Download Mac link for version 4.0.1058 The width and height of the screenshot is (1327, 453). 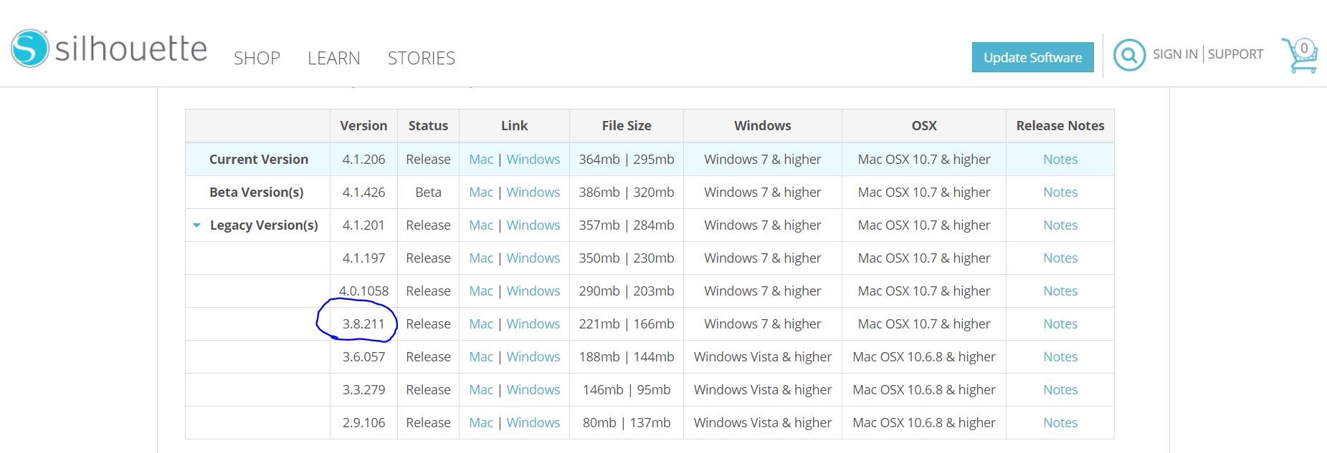click(x=481, y=291)
